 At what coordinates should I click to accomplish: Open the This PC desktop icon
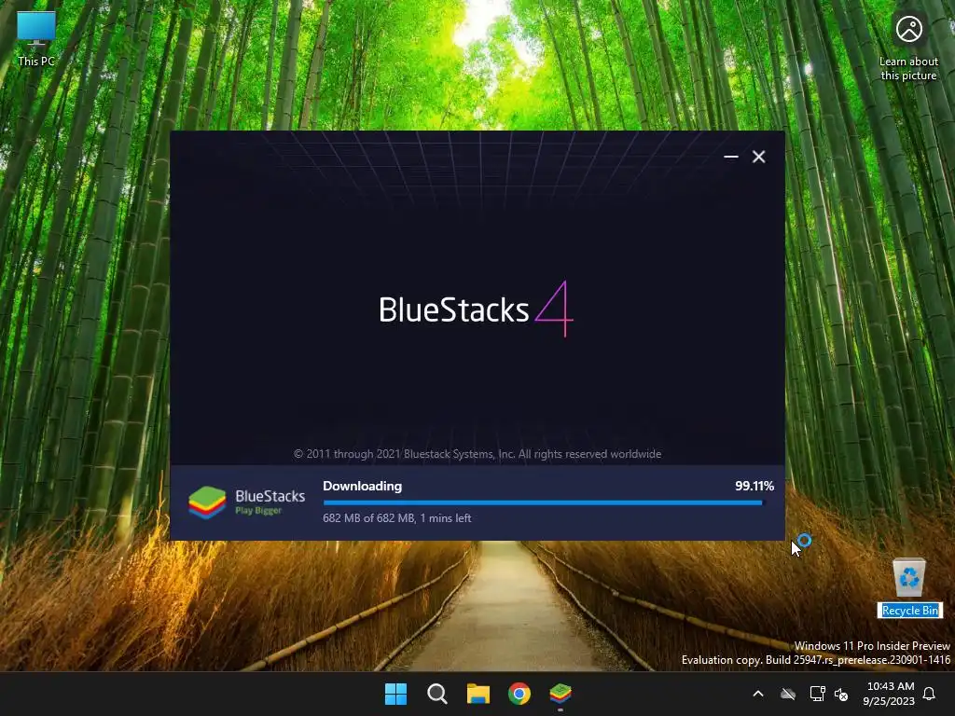[x=36, y=39]
